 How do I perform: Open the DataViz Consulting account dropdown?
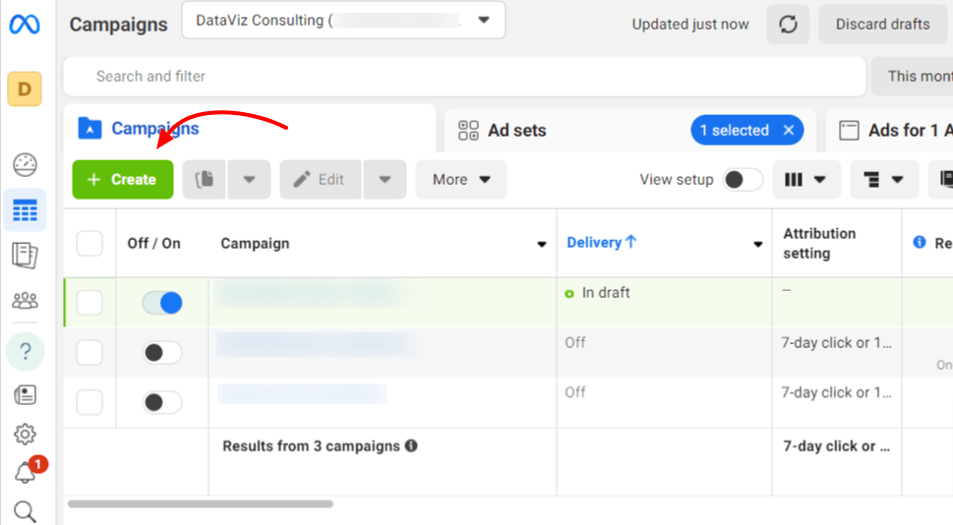tap(343, 20)
